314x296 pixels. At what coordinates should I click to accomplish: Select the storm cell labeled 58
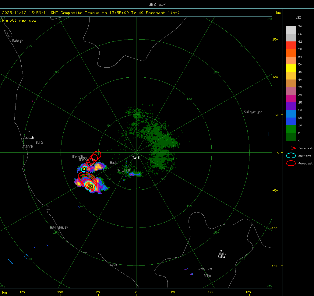(90, 186)
